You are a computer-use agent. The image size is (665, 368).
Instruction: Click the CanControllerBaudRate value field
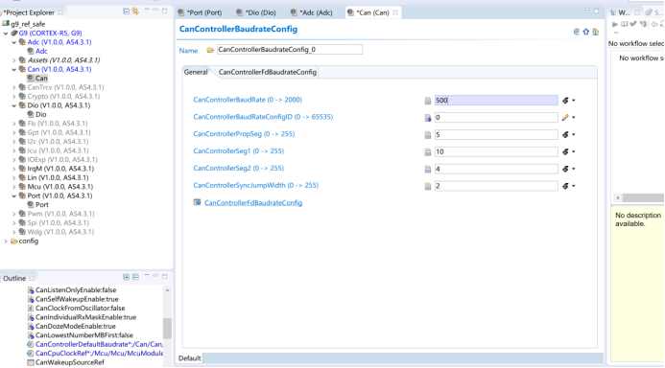pyautogui.click(x=496, y=101)
